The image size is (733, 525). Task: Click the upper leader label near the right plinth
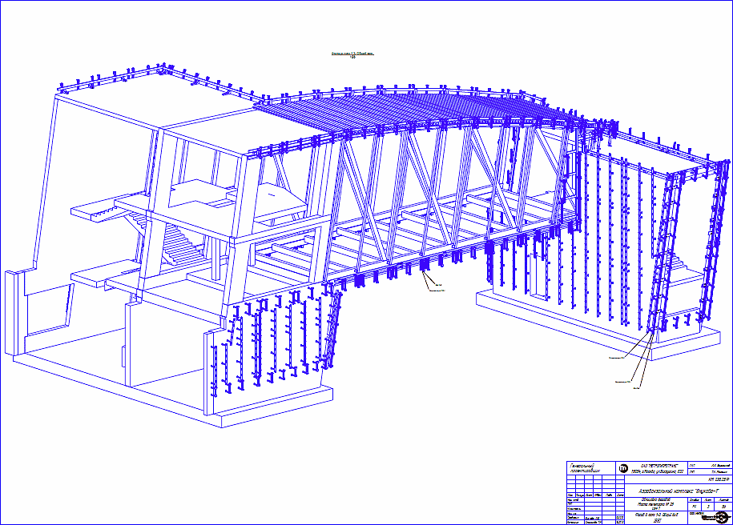coord(622,353)
